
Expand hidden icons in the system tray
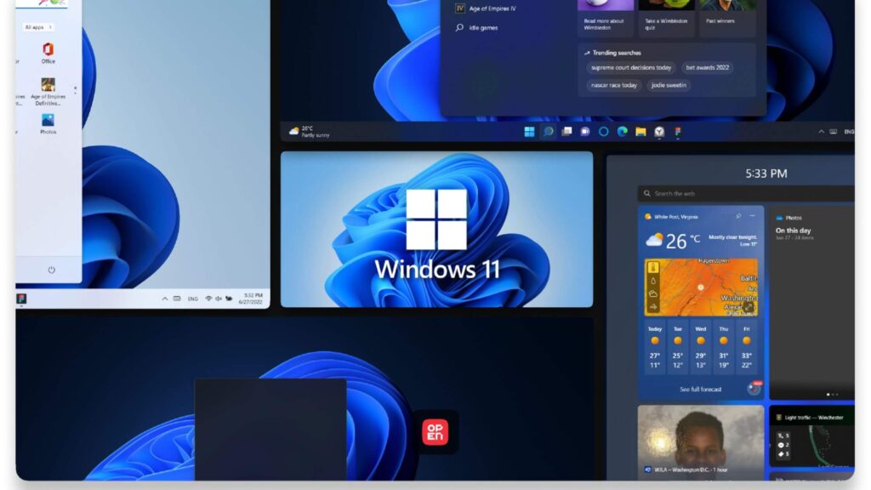pos(820,132)
